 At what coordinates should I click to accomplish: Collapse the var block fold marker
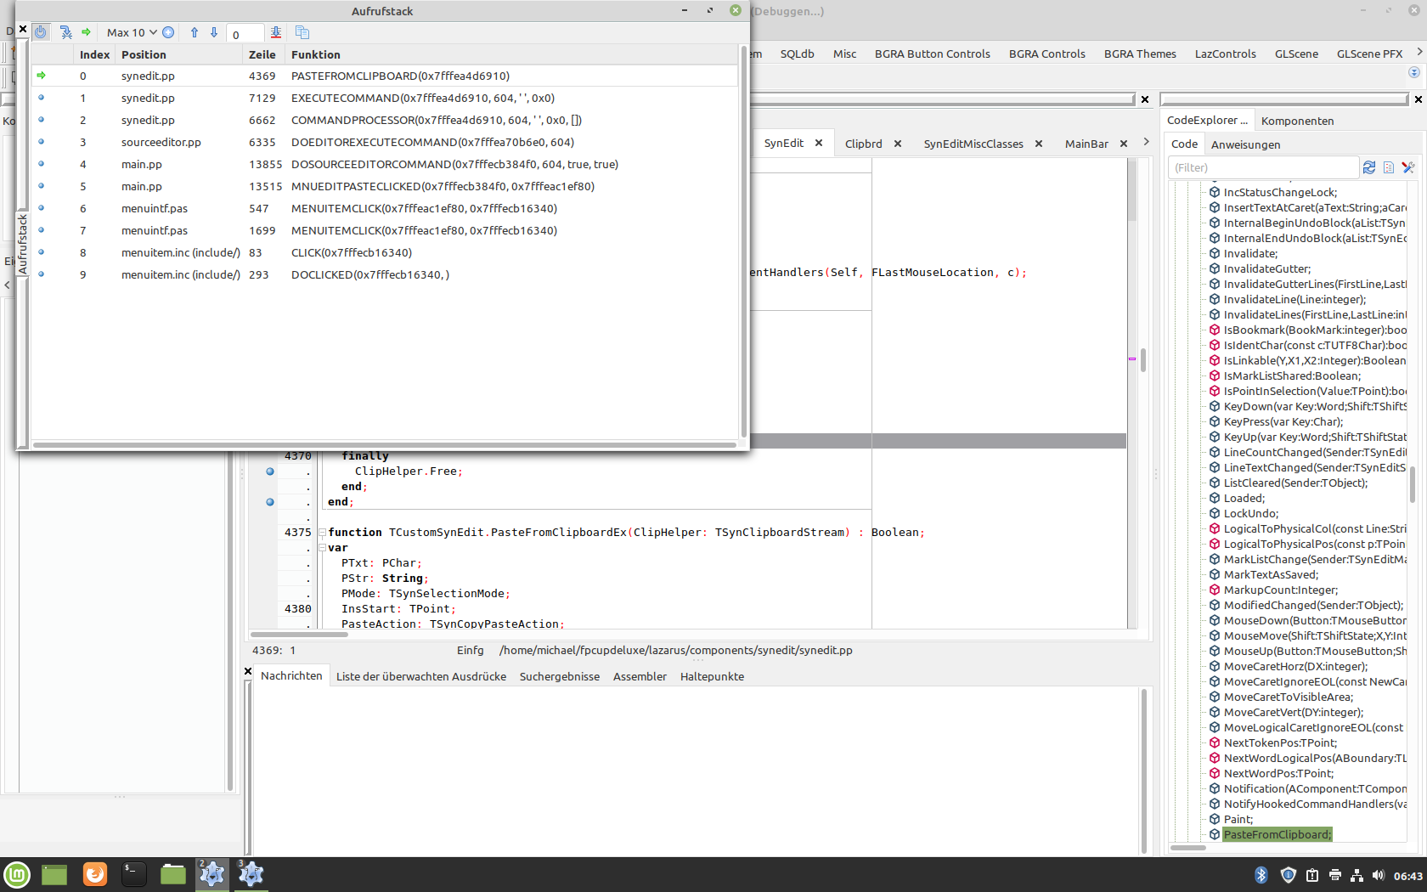point(323,548)
